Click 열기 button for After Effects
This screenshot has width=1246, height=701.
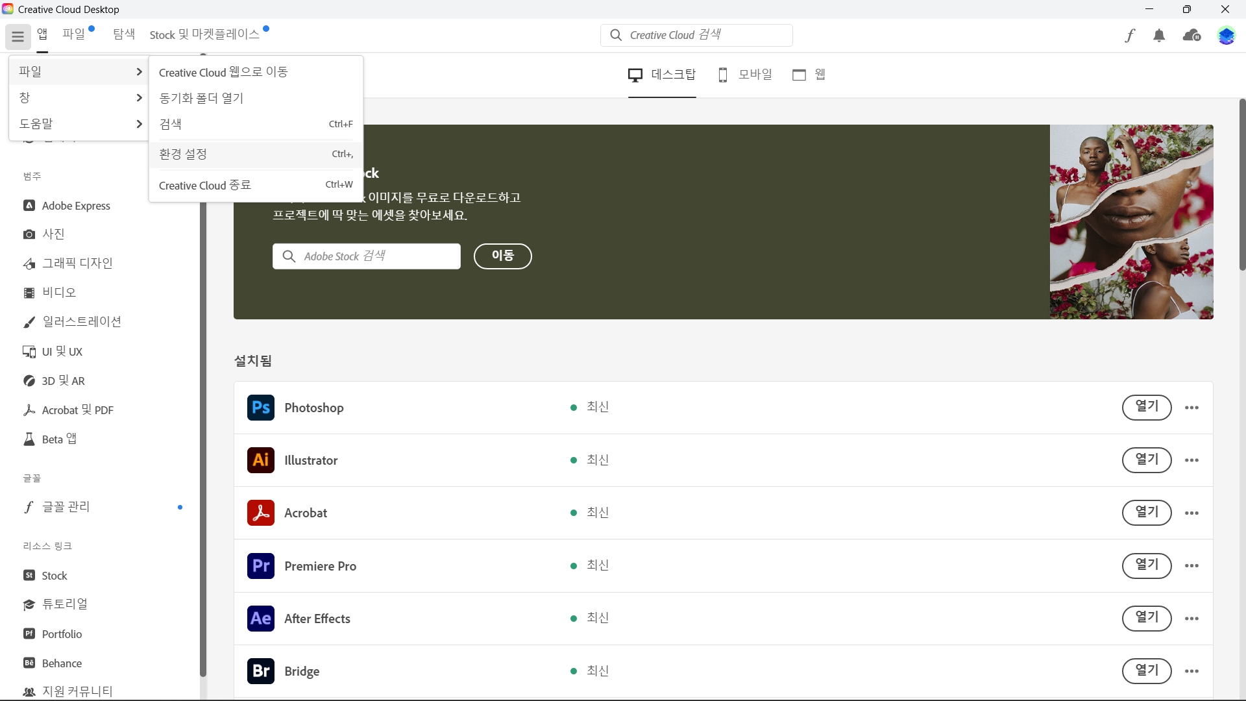point(1147,619)
